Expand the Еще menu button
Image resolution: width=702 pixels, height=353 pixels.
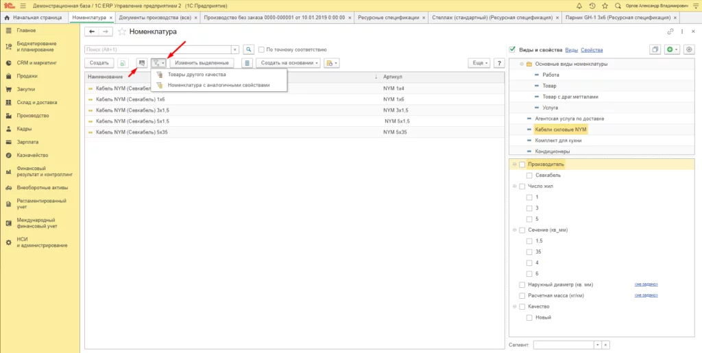click(478, 63)
